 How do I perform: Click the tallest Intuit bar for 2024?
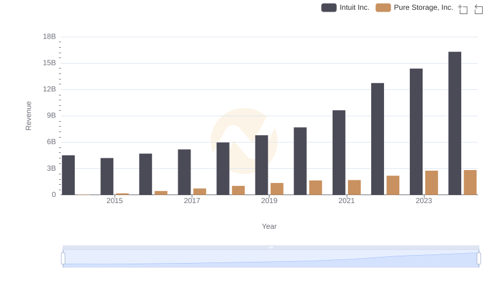click(454, 123)
